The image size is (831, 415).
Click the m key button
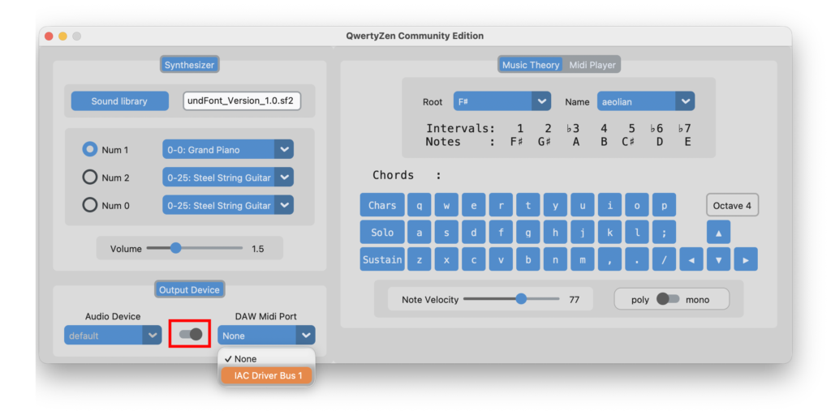(x=583, y=259)
